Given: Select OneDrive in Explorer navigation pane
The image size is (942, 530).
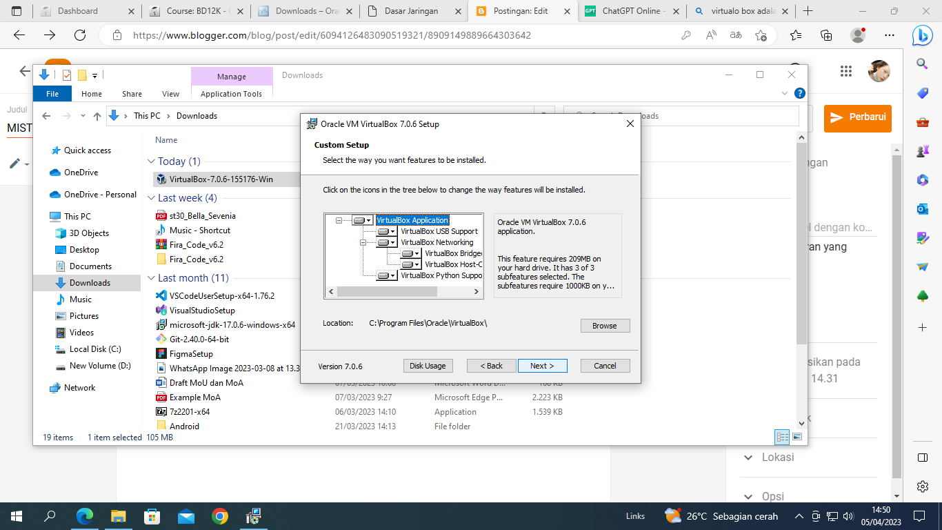Looking at the screenshot, I should point(81,173).
